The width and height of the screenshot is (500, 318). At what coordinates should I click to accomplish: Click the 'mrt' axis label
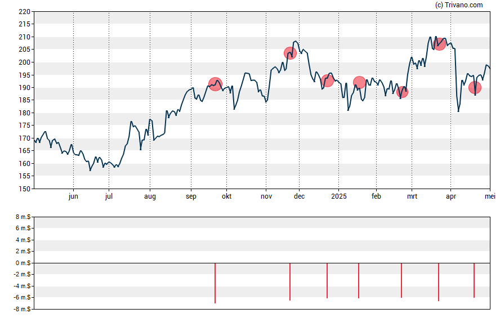pos(412,196)
